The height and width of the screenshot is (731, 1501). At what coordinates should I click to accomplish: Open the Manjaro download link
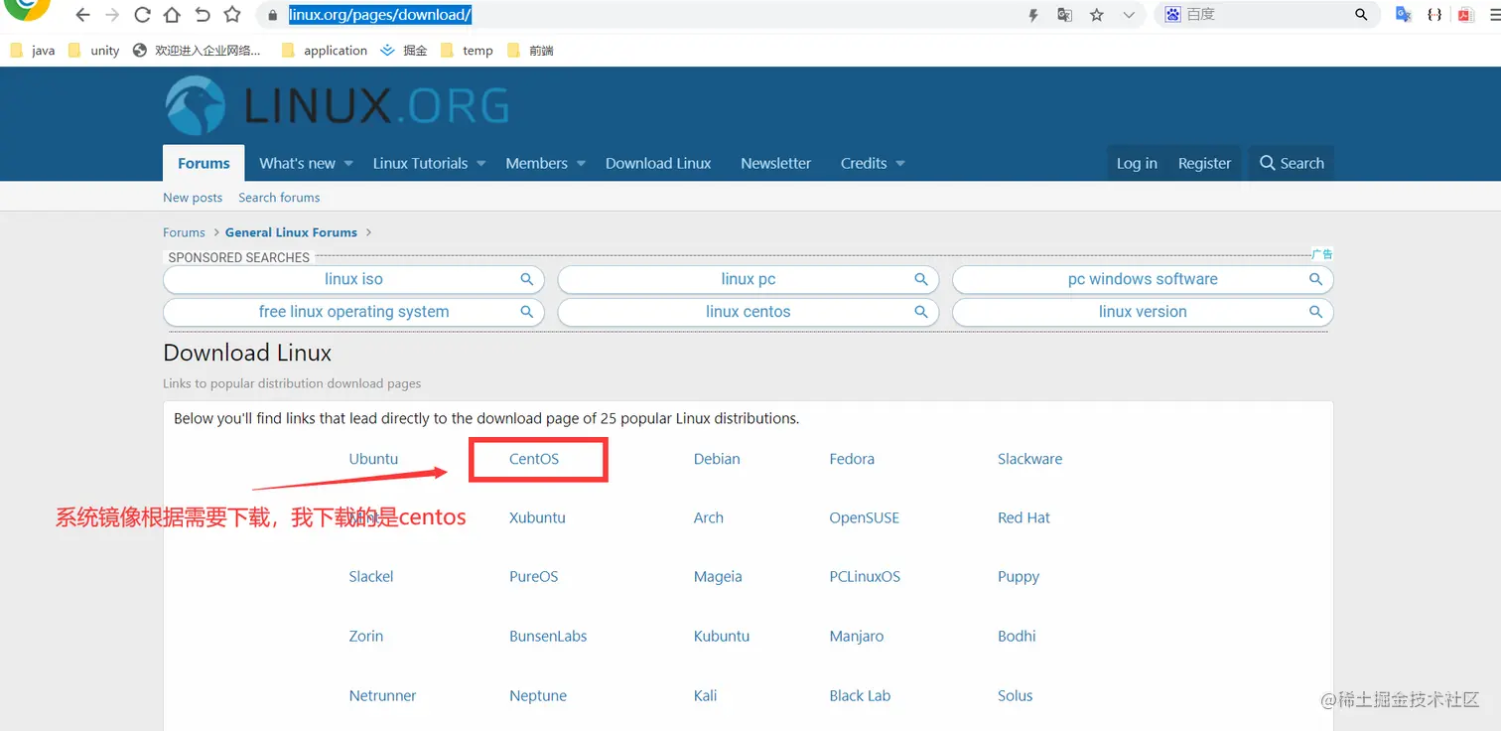(856, 636)
